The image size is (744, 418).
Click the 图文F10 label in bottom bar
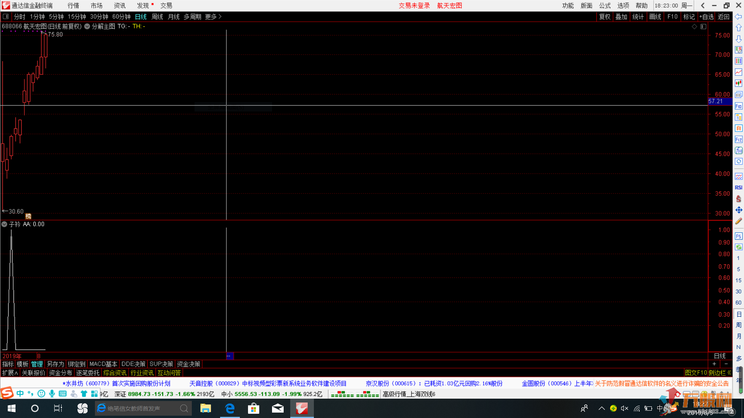pyautogui.click(x=696, y=373)
